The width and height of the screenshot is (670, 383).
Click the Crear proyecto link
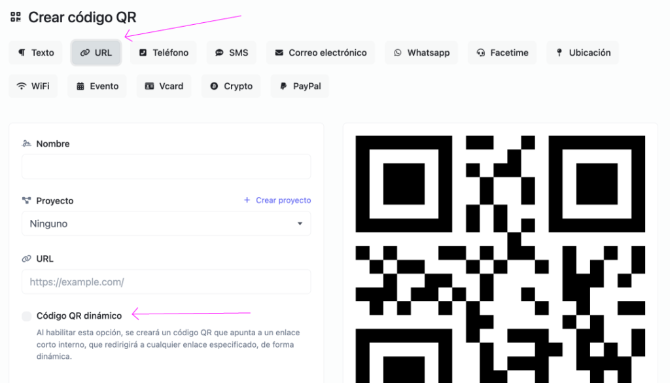click(277, 200)
